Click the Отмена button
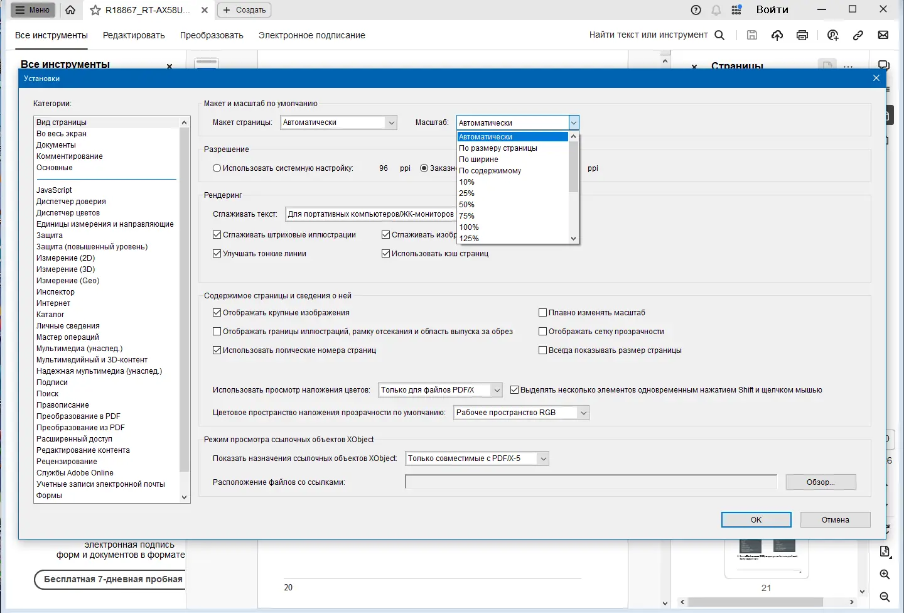 pyautogui.click(x=836, y=520)
